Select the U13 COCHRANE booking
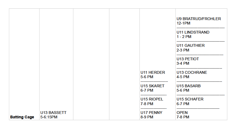239x131 pixels. pos(192,72)
